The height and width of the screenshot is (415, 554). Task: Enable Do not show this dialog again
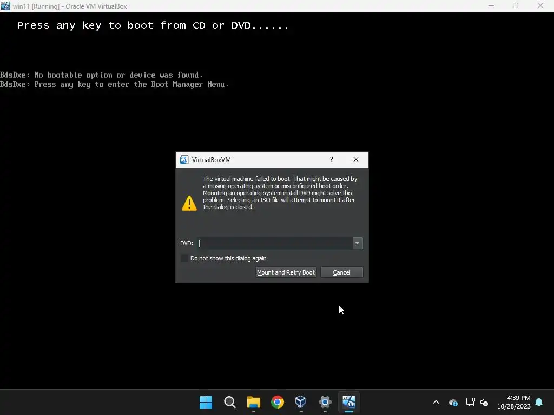tap(184, 258)
